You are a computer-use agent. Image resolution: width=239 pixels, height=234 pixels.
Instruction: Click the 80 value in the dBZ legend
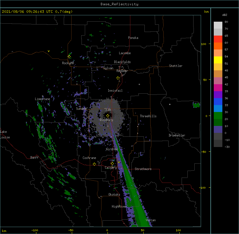[226, 22]
